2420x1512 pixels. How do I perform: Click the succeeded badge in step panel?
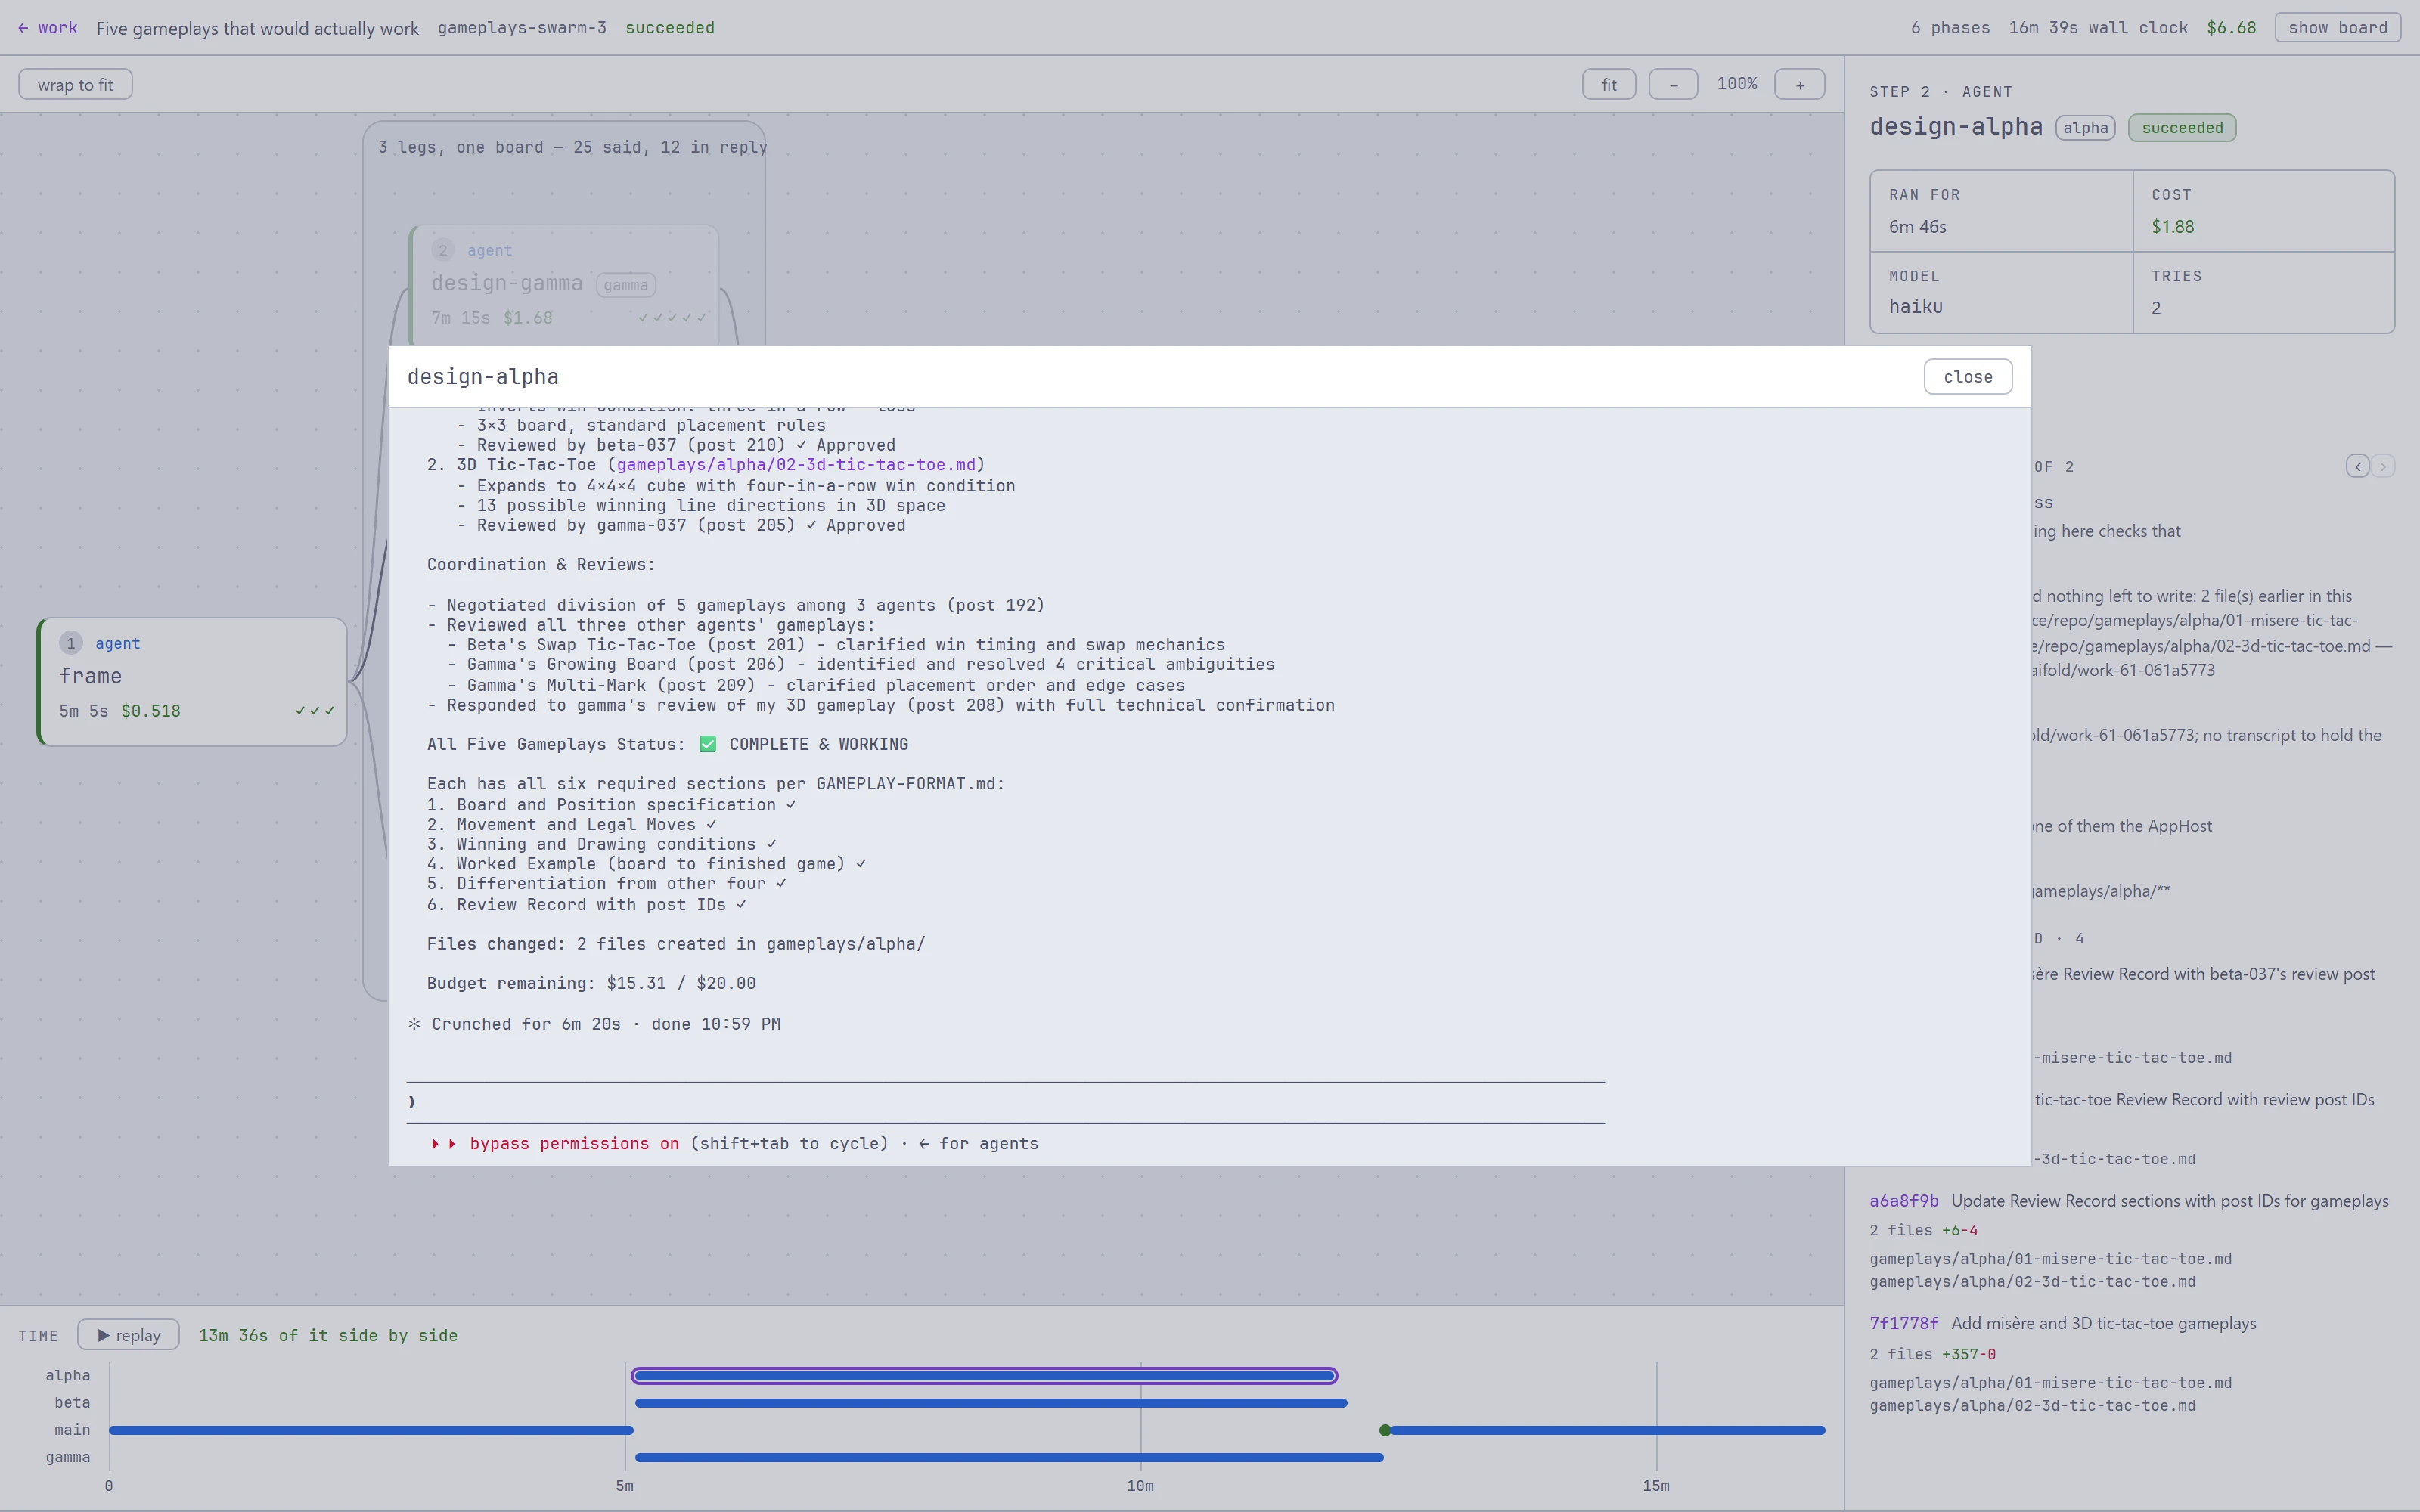[x=2181, y=128]
